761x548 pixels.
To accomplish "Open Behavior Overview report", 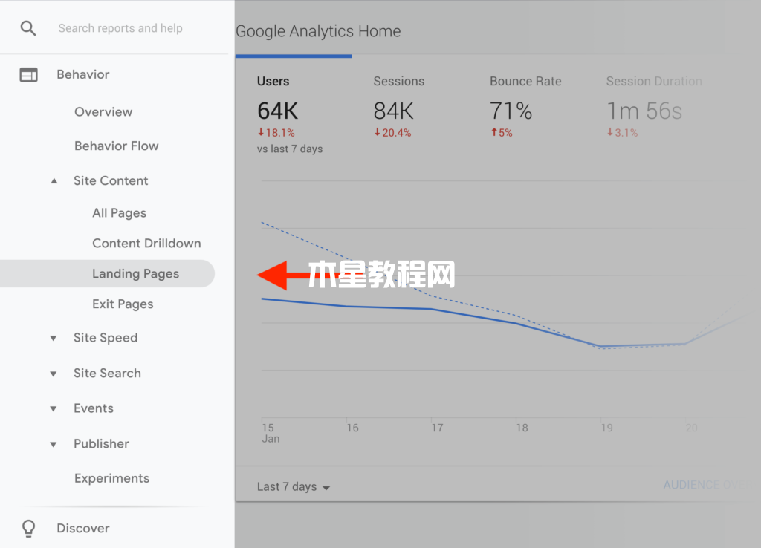I will [x=103, y=112].
